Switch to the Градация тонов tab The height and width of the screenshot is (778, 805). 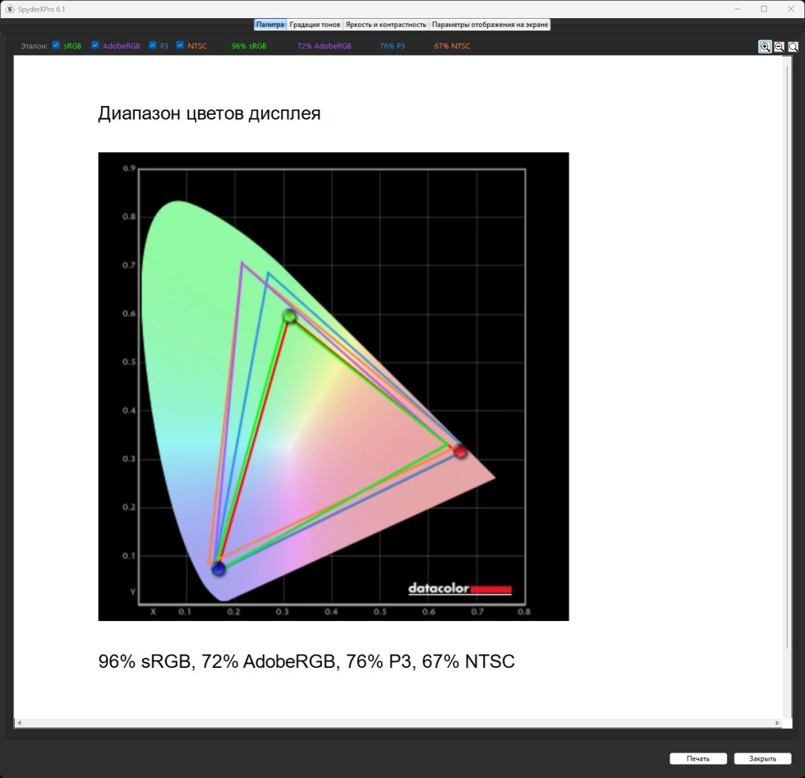(x=315, y=25)
